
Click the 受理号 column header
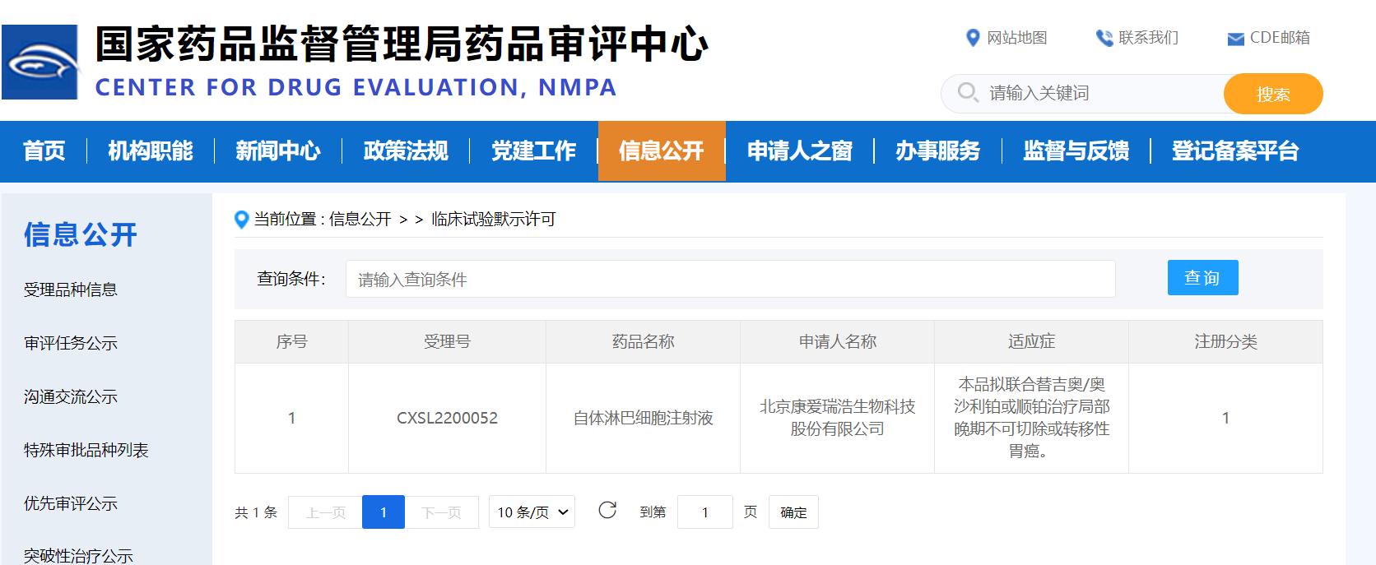tap(447, 341)
